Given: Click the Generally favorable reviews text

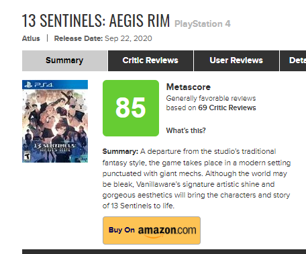Looking at the screenshot, I should point(211,98).
